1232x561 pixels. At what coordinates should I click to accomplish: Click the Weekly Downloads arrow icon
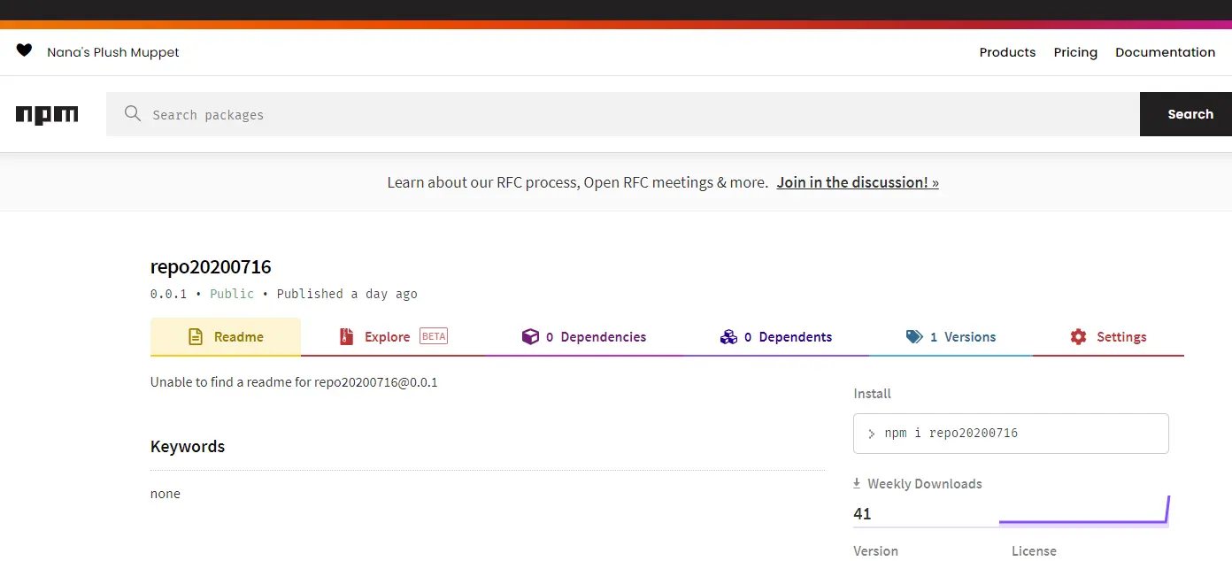click(857, 483)
